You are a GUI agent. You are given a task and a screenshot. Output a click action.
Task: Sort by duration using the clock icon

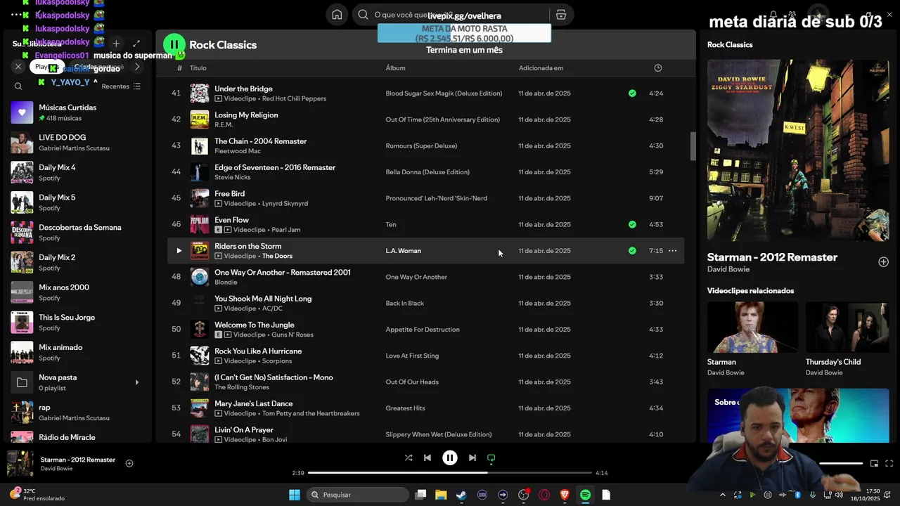click(x=658, y=68)
